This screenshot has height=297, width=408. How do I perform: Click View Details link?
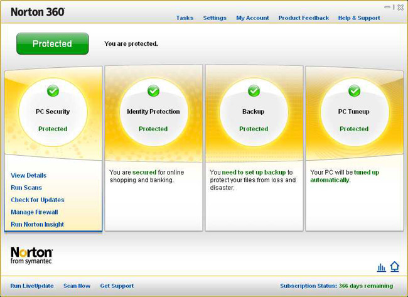pos(29,175)
